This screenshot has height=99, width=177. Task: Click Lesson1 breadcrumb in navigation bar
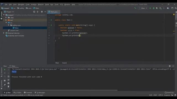tap(5, 8)
